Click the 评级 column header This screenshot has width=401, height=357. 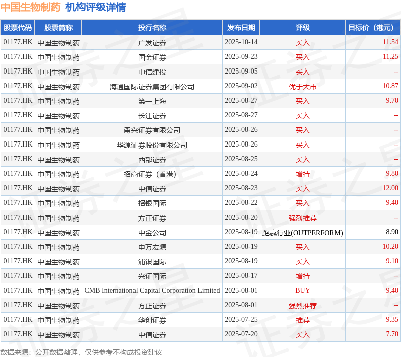(303, 27)
